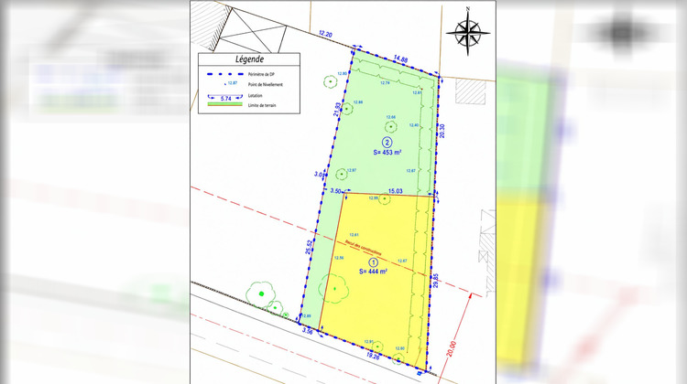Image resolution: width=687 pixels, height=384 pixels.
Task: Click the "Limite de terrain" legend label
Action: 262,105
